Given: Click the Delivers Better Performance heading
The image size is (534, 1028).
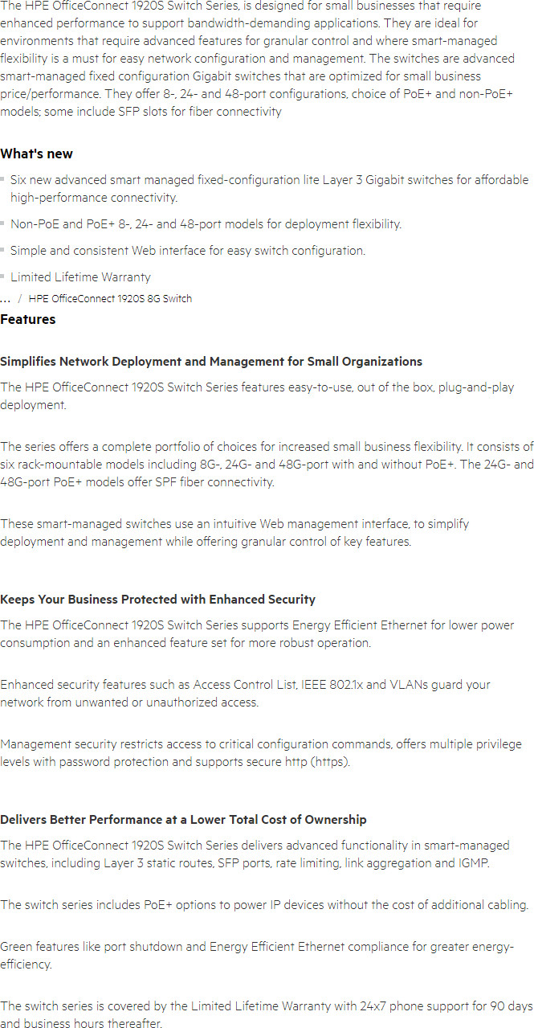Looking at the screenshot, I should click(x=183, y=820).
